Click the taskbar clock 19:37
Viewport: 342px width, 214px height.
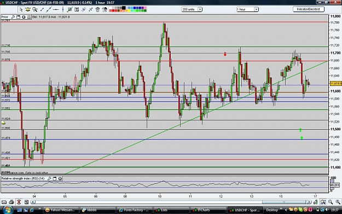pyautogui.click(x=335, y=210)
